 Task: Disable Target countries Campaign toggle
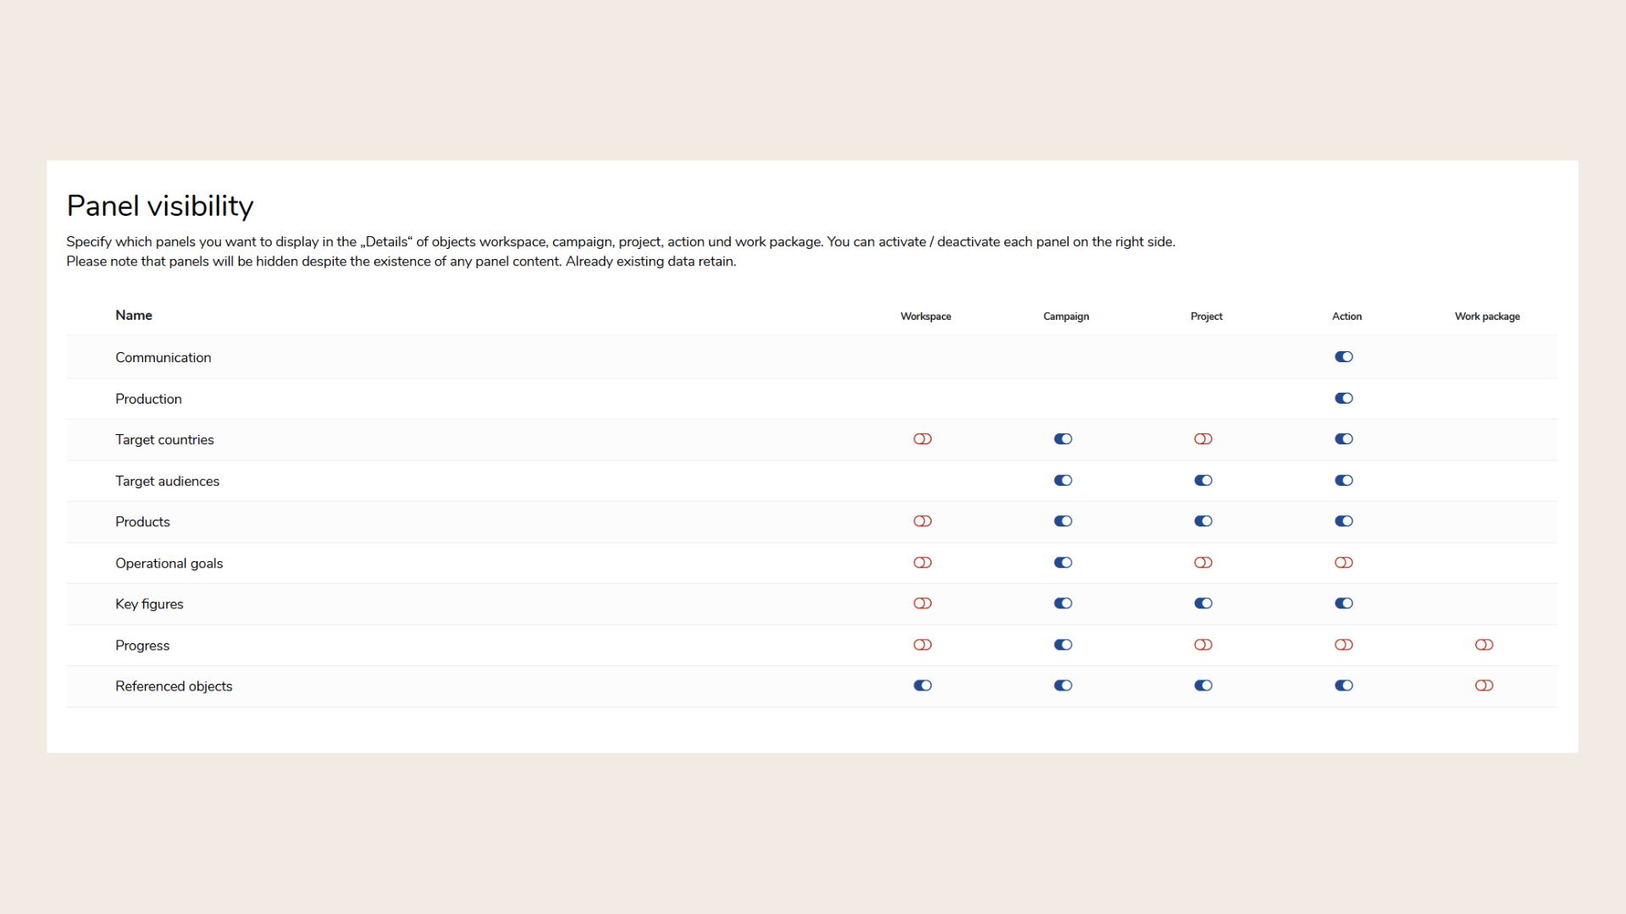[1063, 439]
